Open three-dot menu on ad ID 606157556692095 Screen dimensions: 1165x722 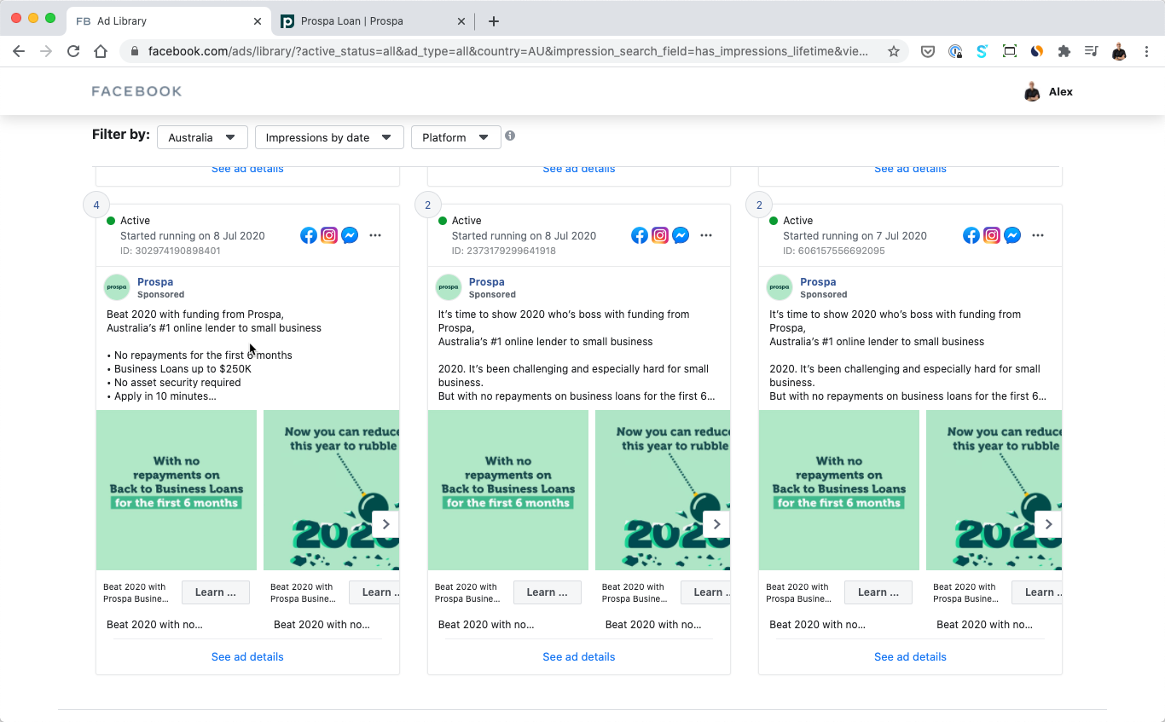pyautogui.click(x=1038, y=235)
